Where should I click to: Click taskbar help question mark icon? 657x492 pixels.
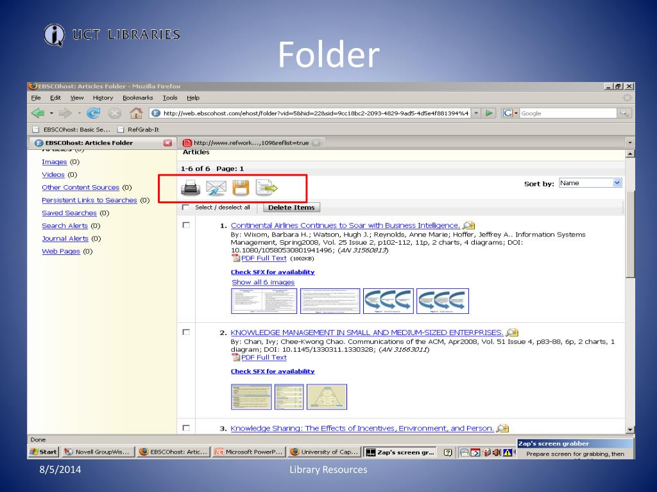click(448, 452)
